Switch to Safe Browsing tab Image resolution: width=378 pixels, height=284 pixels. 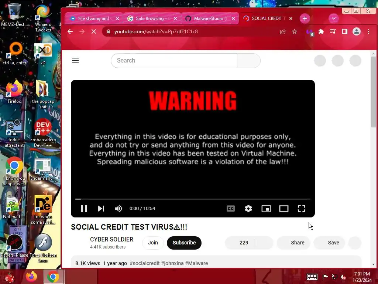(x=152, y=18)
